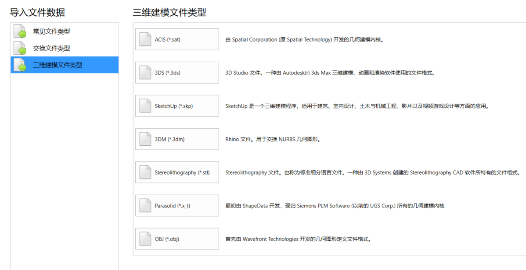Choose the Parasolid (*.x_t) format button
This screenshot has height=270, width=526.
[x=177, y=206]
